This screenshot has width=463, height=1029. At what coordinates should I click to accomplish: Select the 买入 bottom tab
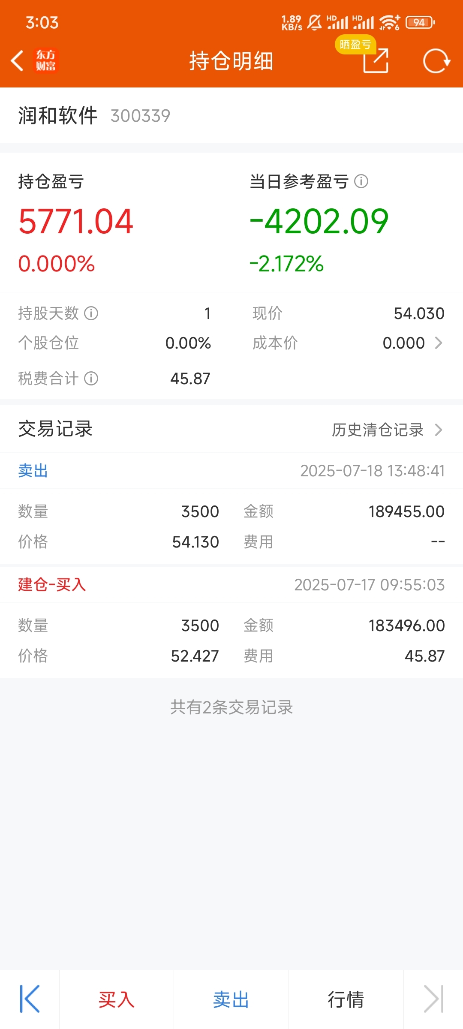[x=117, y=999]
